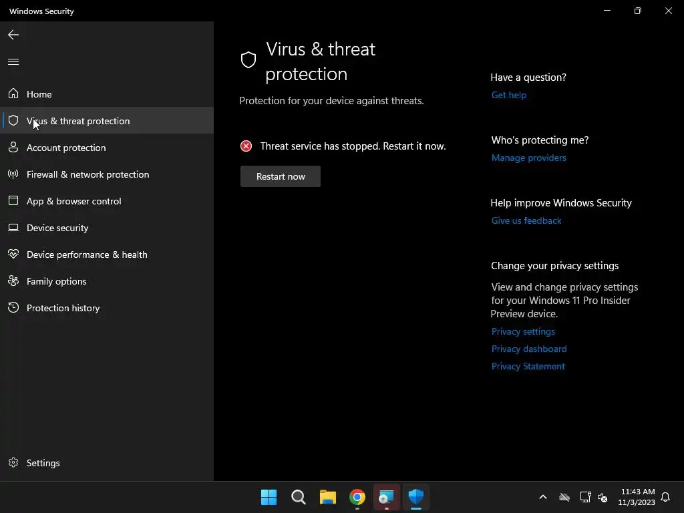Click the back arrow icon
The image size is (684, 513).
(x=13, y=35)
